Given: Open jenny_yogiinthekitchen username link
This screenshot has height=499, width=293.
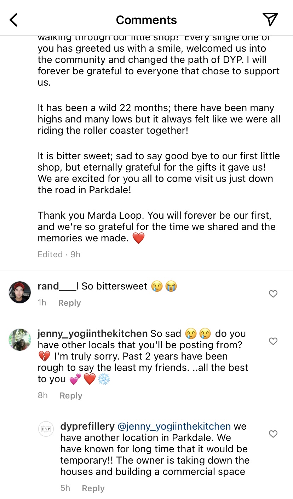Looking at the screenshot, I should tap(92, 334).
